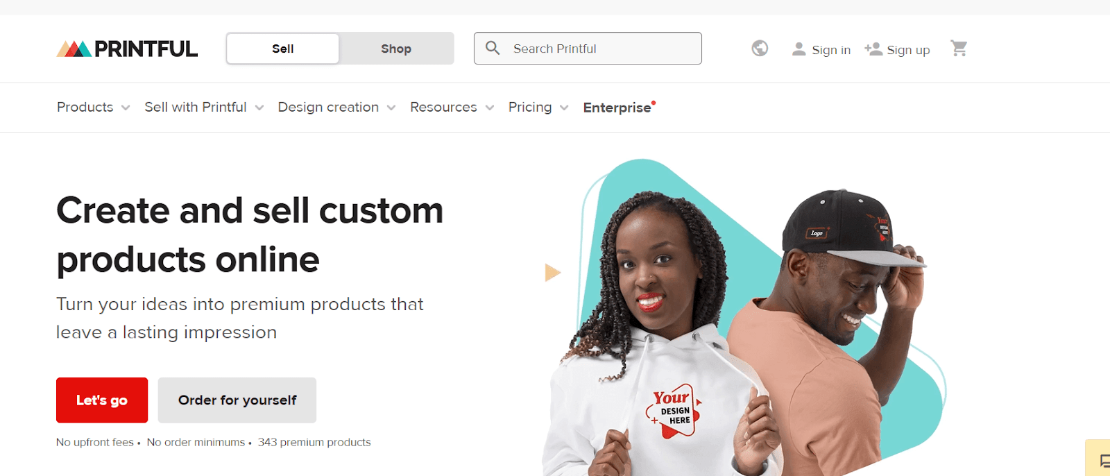Switch the toggle to Shop

[x=396, y=49]
